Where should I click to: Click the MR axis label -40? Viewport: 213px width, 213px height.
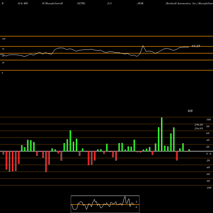[x=208, y=167]
